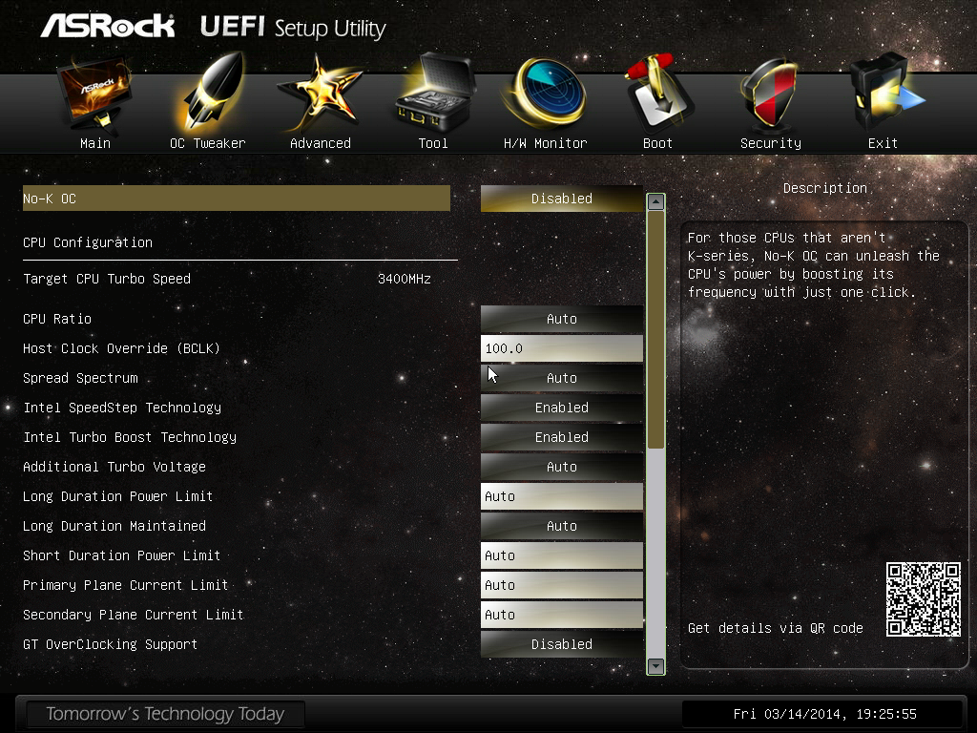Image resolution: width=977 pixels, height=733 pixels.
Task: Open the Tool toolbox icon
Action: coord(434,94)
